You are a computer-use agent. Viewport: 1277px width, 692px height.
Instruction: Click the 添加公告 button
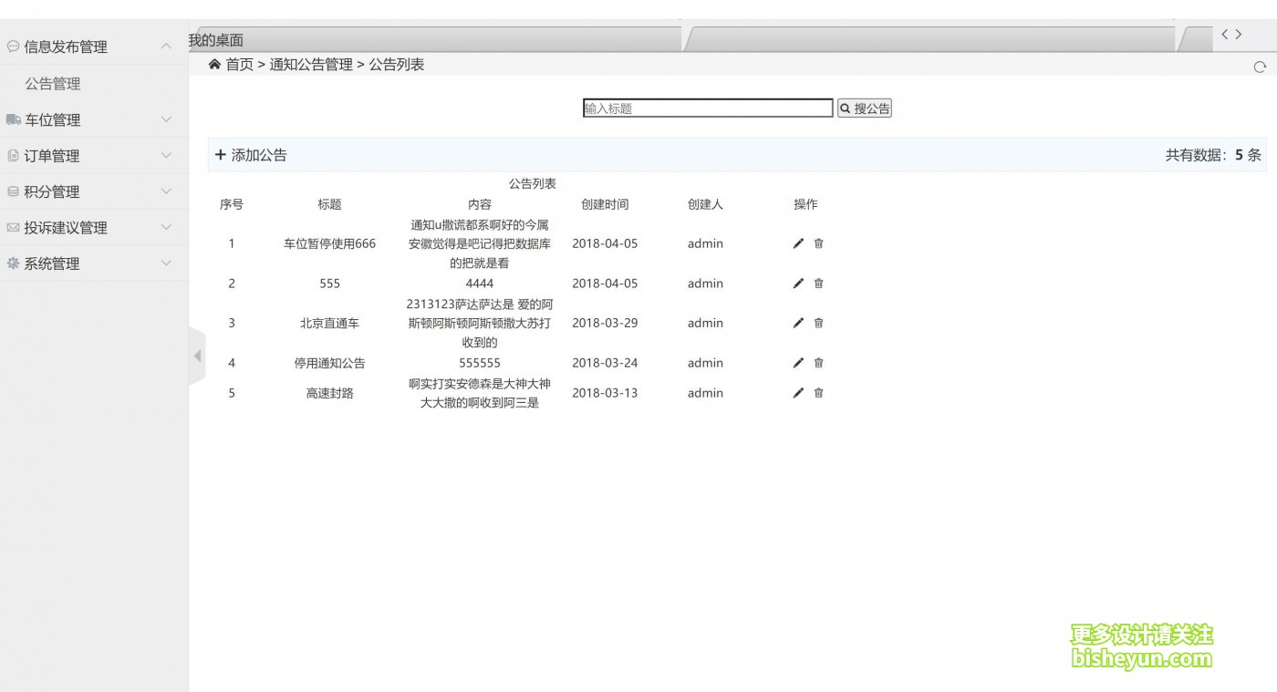pos(251,155)
